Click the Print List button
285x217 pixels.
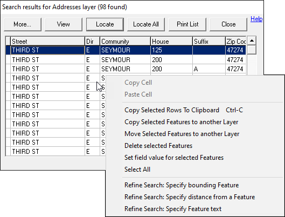click(x=187, y=24)
